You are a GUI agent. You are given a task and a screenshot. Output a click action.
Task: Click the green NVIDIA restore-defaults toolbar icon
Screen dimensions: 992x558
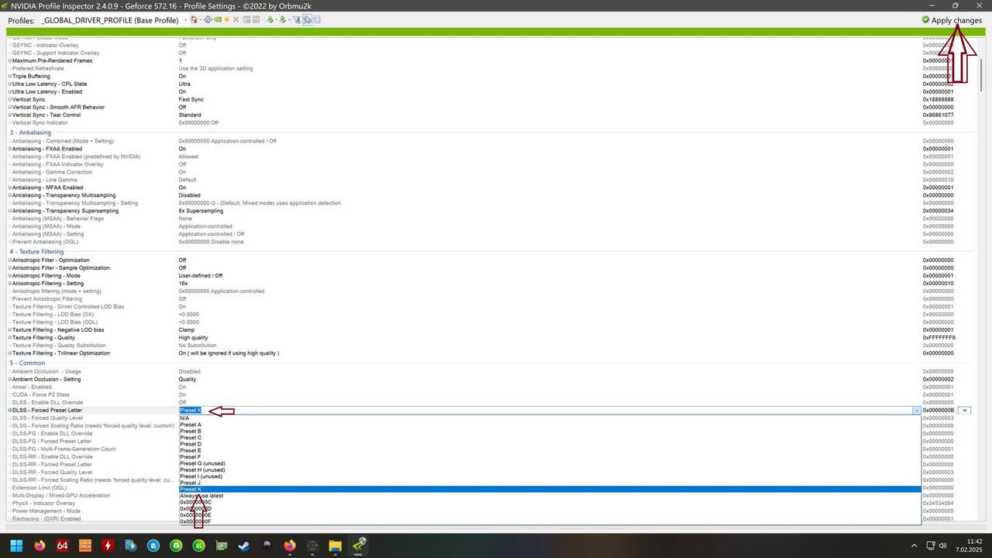tap(218, 19)
